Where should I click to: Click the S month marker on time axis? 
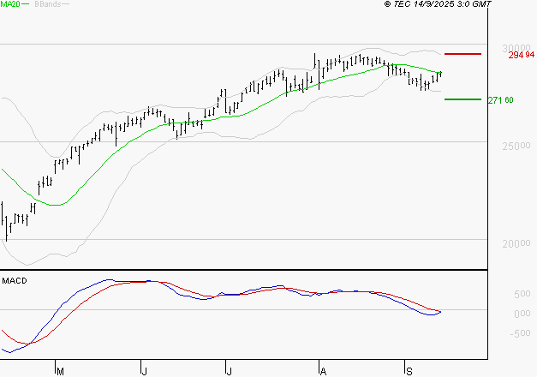click(x=409, y=372)
